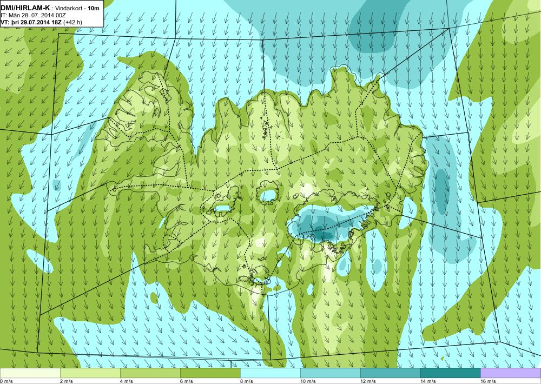Select the dark teal 14–16 m/s legend swatch
The image size is (541, 384).
[x=450, y=373]
